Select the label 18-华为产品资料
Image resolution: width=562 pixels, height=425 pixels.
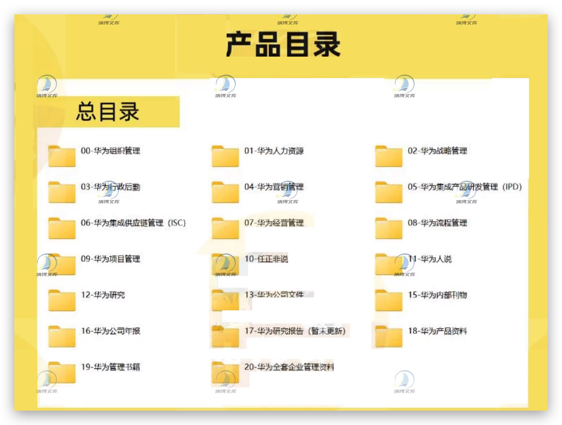click(437, 331)
